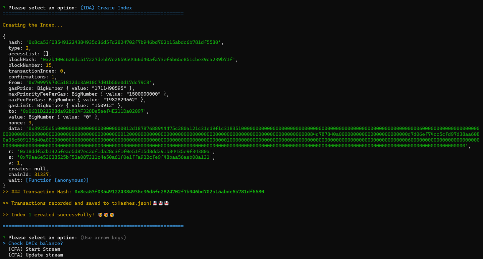Click the '(IDA) Create Index' selected answer text

[x=106, y=8]
